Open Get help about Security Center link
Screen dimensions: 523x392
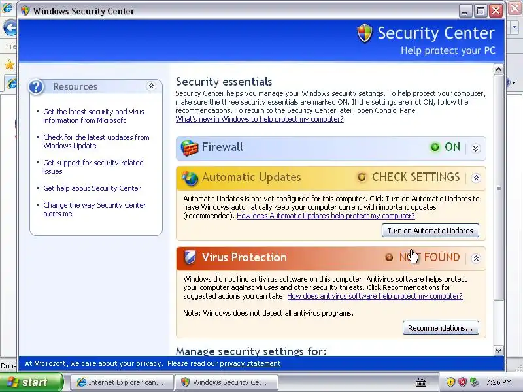92,188
